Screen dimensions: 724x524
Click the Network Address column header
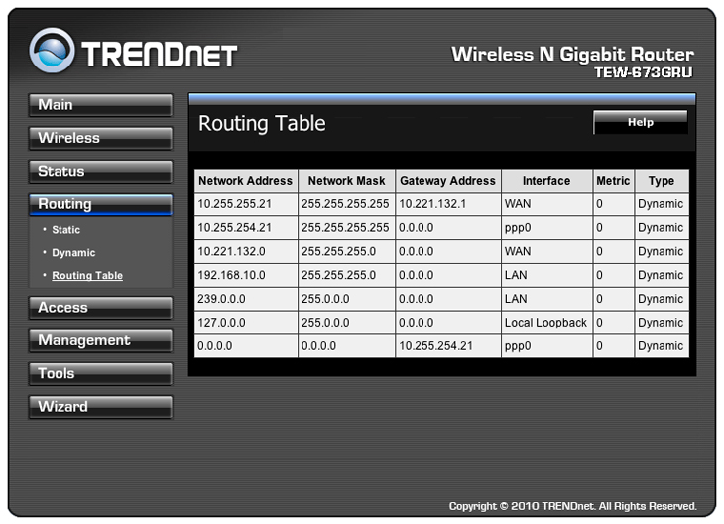(245, 181)
